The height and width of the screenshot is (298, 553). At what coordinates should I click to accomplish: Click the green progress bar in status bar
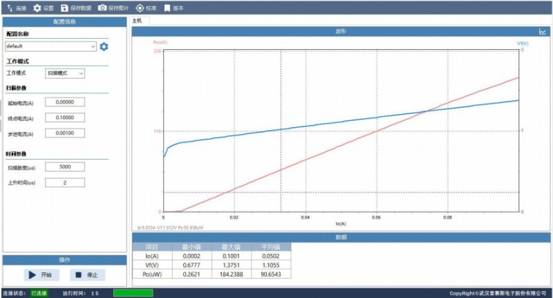coord(133,293)
